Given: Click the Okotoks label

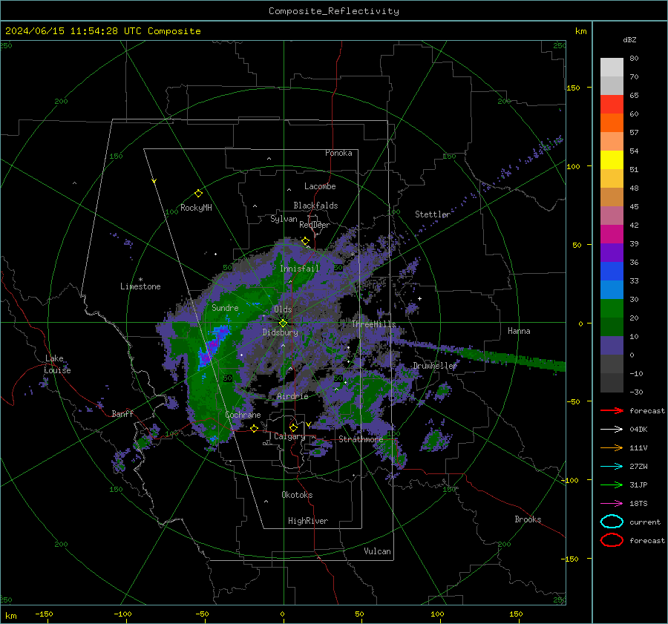Looking at the screenshot, I should pyautogui.click(x=297, y=495).
